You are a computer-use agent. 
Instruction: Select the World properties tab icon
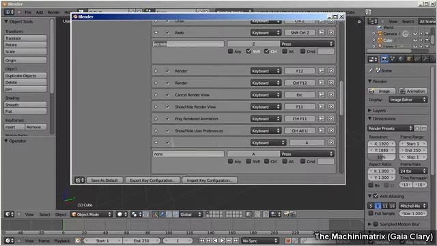(401, 59)
